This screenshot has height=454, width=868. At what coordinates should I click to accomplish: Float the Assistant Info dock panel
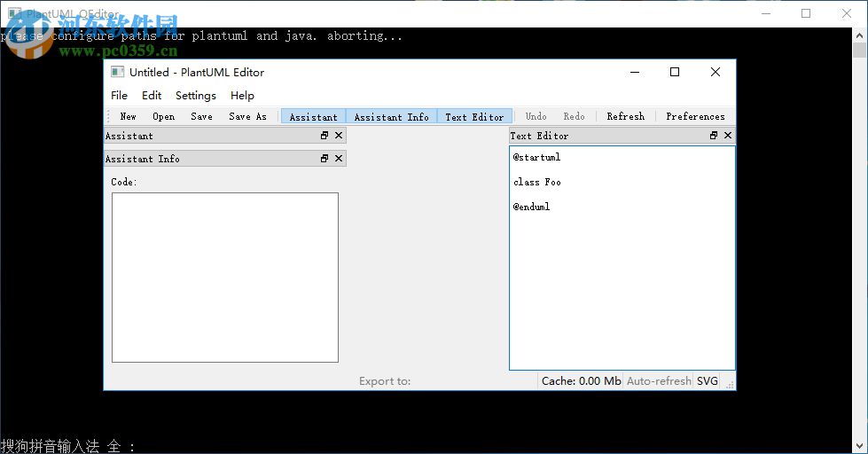click(x=325, y=159)
